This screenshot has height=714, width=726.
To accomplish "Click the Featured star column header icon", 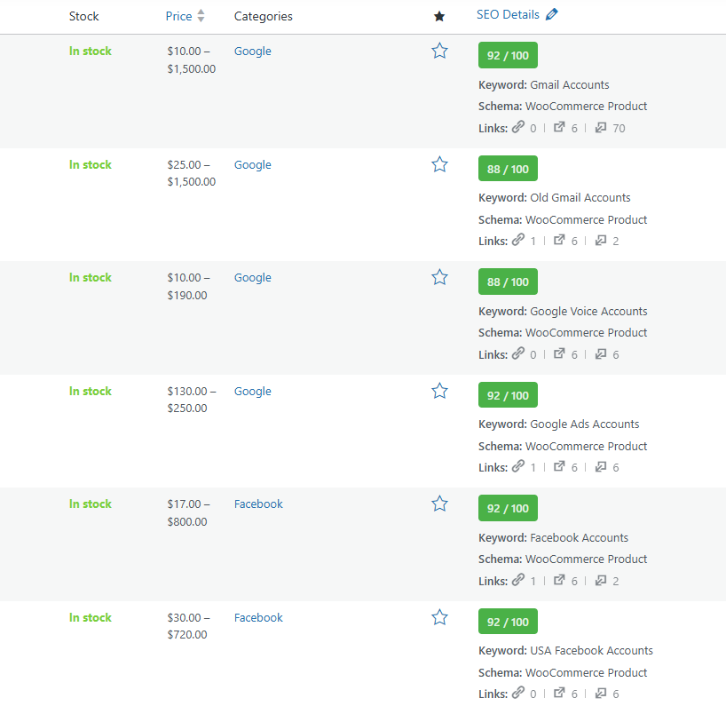I will [x=439, y=16].
